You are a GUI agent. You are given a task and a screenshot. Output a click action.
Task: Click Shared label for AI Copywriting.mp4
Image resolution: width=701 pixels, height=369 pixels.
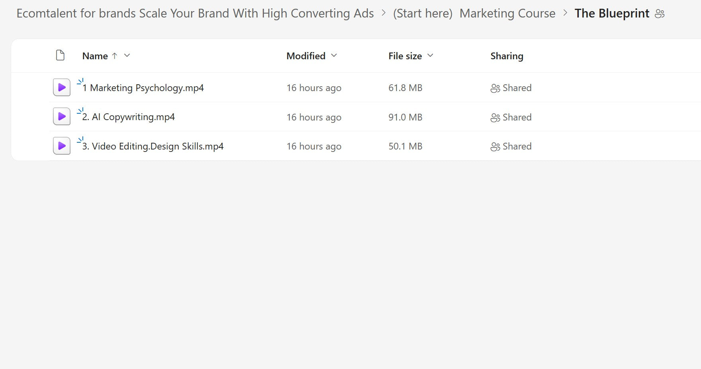[517, 117]
